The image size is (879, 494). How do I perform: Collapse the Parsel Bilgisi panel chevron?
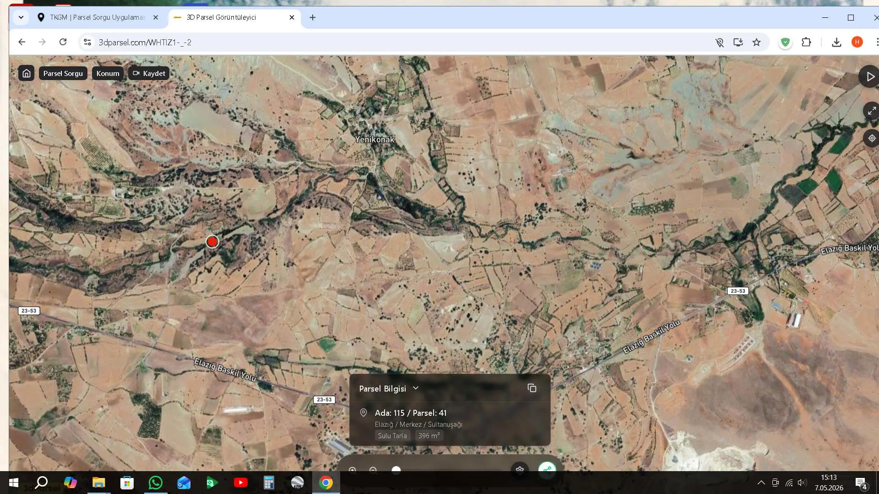[416, 388]
